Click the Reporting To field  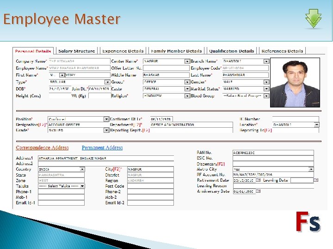(x=296, y=130)
